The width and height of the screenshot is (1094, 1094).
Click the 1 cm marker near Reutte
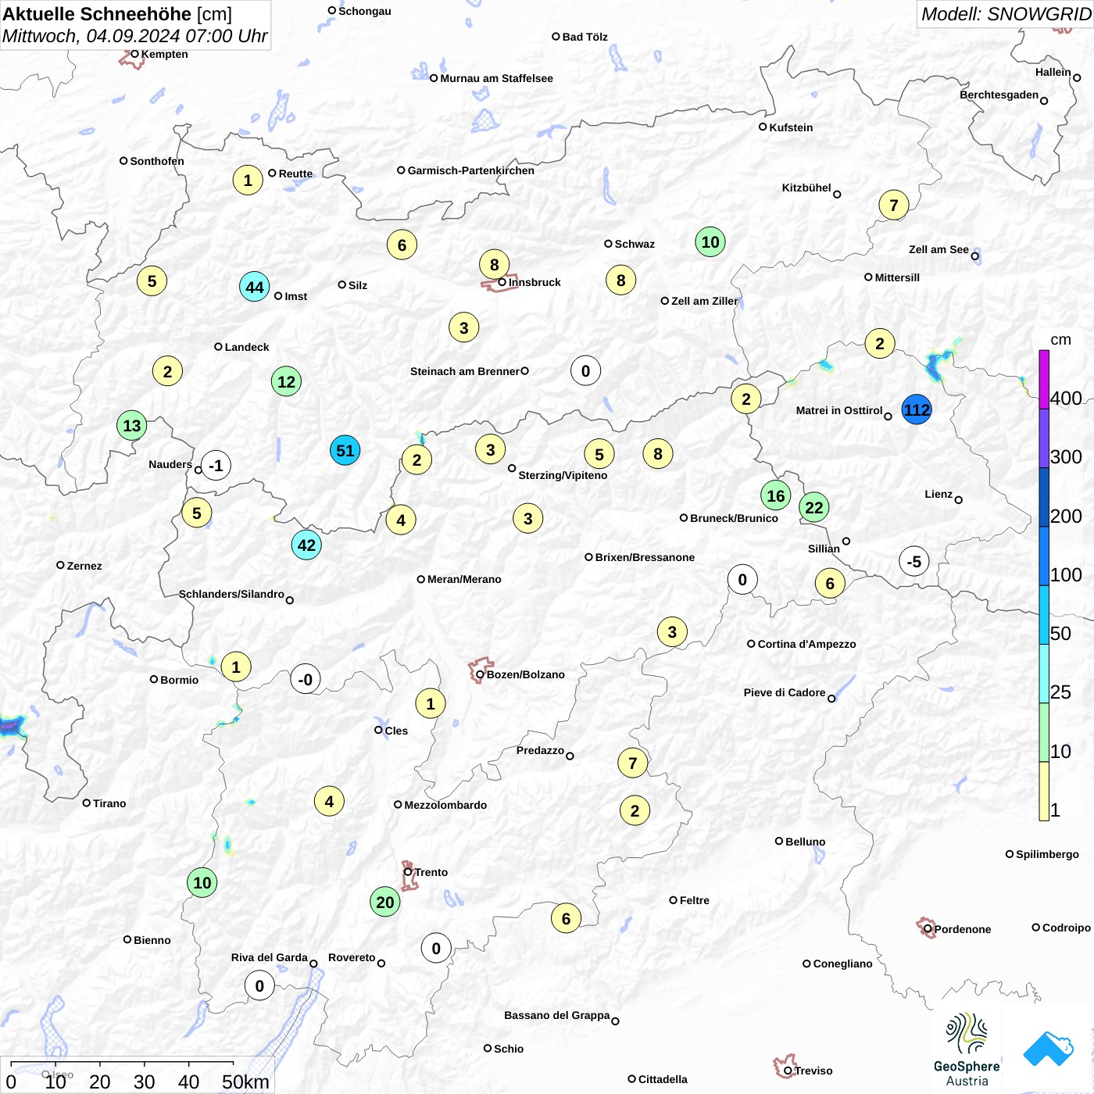point(248,181)
